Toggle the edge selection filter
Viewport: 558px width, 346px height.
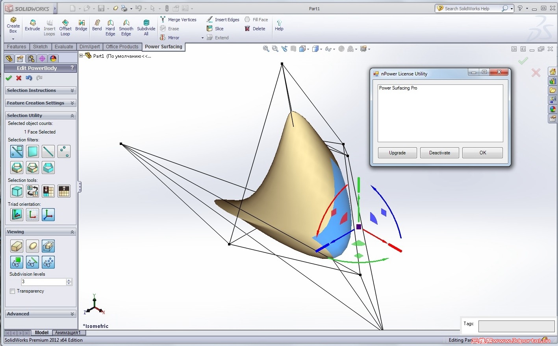(x=48, y=151)
